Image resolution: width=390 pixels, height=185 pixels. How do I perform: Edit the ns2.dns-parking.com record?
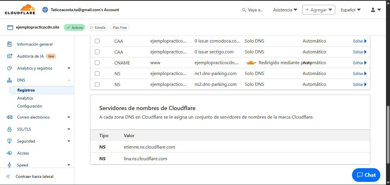pos(360,84)
